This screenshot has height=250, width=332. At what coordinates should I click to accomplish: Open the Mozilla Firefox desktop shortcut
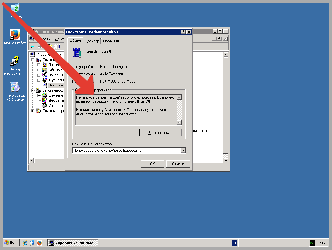coord(15,34)
